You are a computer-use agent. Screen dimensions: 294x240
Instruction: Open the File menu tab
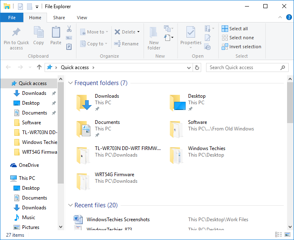pos(12,18)
